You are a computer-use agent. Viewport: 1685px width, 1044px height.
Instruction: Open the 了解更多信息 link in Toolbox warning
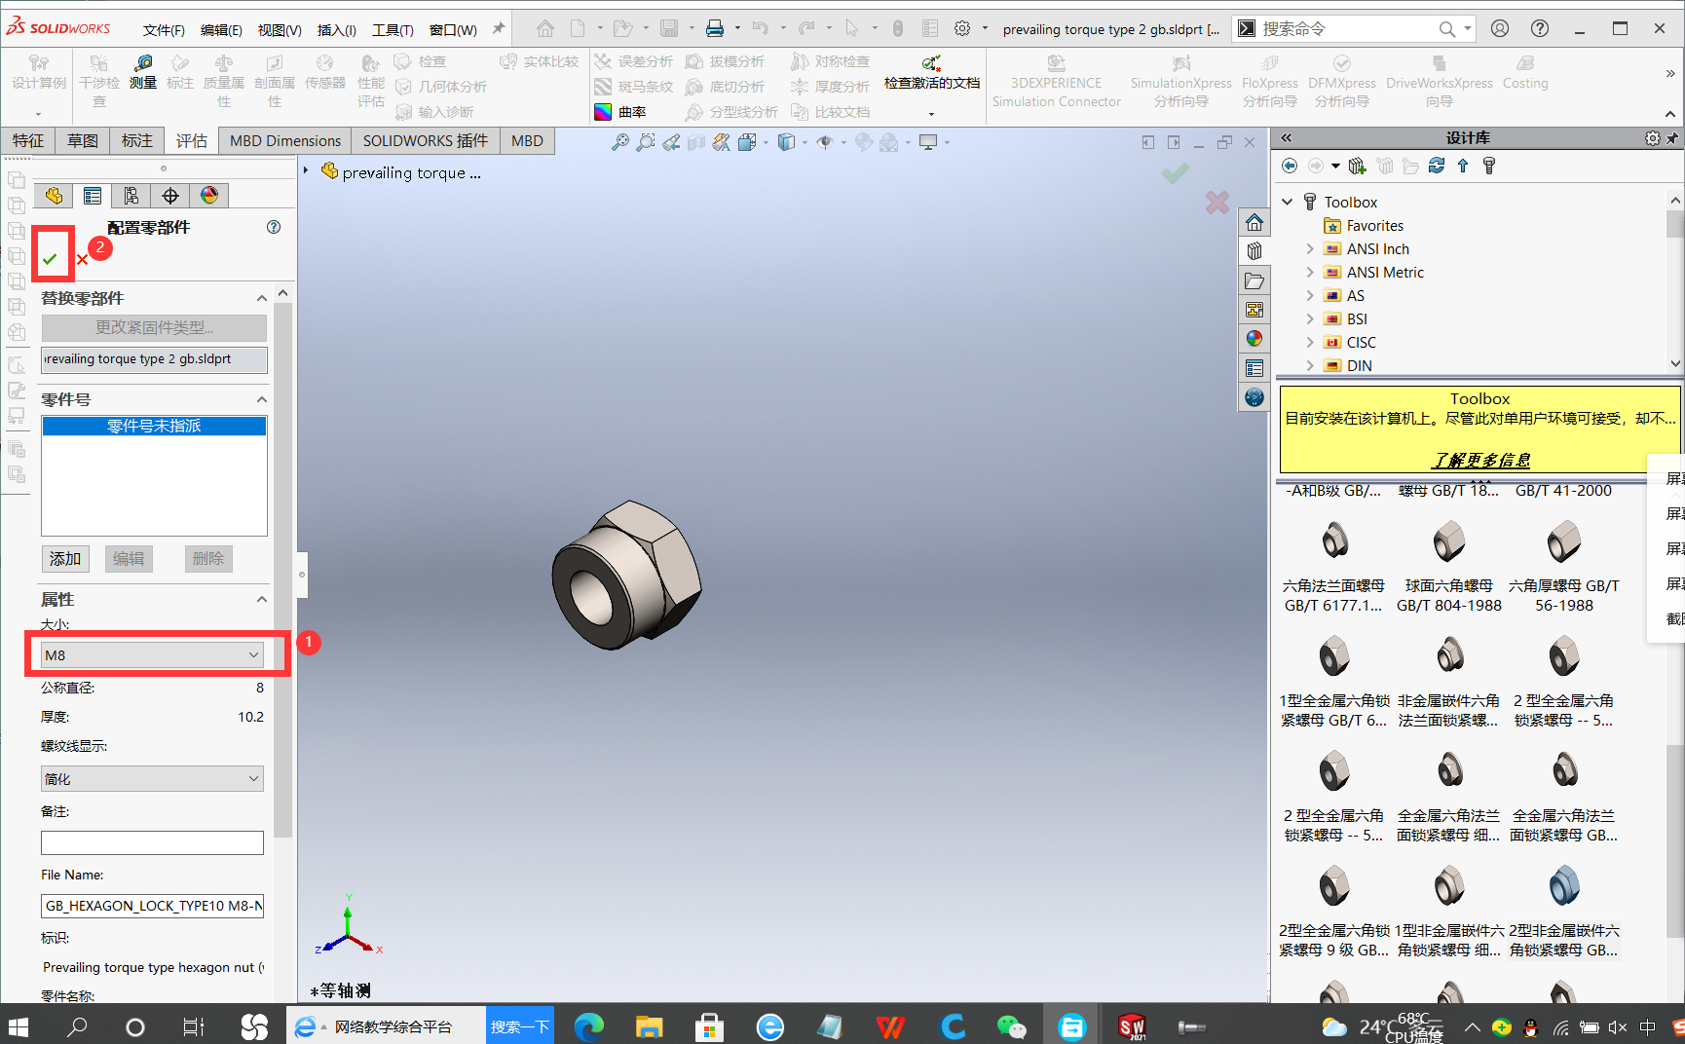coord(1479,460)
